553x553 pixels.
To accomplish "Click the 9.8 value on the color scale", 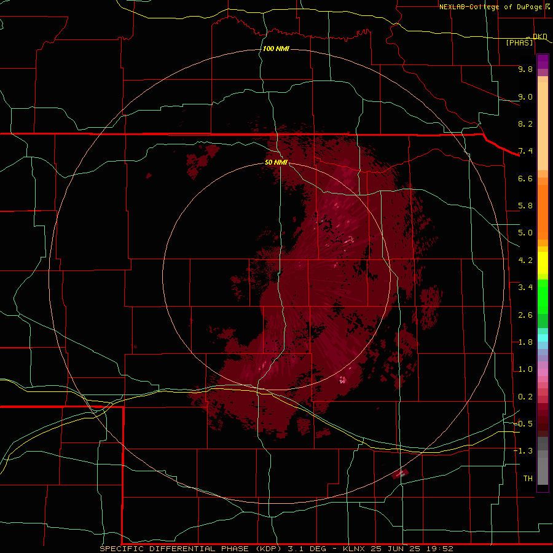I will pos(525,69).
